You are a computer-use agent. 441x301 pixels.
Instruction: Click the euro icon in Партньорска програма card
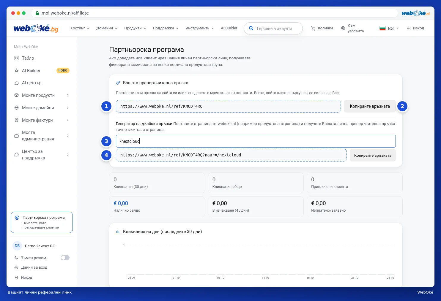point(17,218)
